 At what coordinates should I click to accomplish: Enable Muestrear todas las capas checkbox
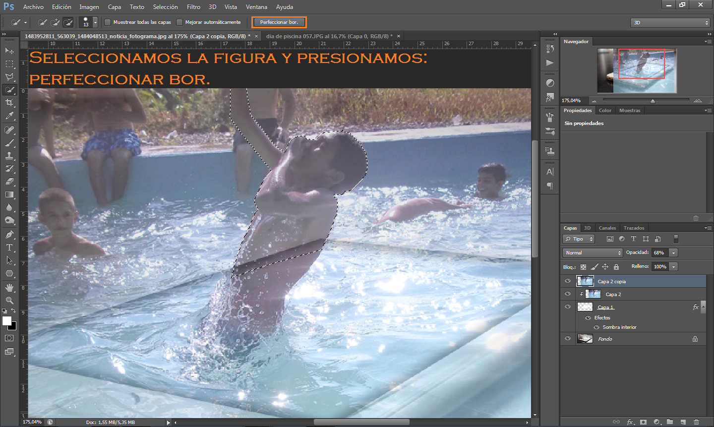pyautogui.click(x=108, y=22)
